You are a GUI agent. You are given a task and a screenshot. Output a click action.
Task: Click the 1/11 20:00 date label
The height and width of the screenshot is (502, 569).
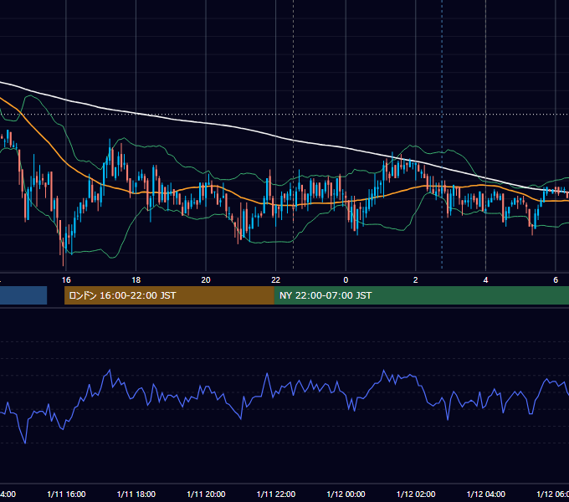coord(206,494)
